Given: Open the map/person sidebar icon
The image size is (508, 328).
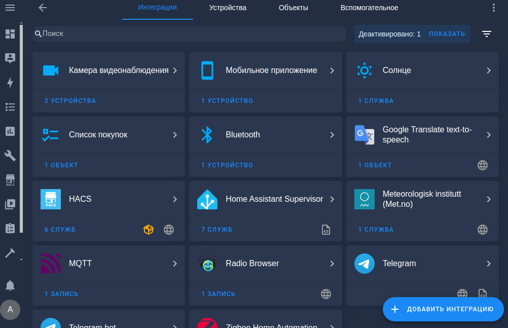Looking at the screenshot, I should pyautogui.click(x=10, y=58).
